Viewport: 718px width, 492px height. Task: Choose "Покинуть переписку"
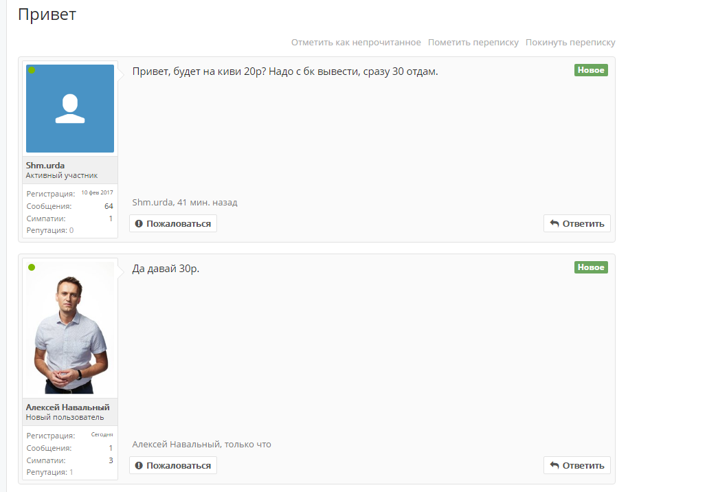[570, 42]
